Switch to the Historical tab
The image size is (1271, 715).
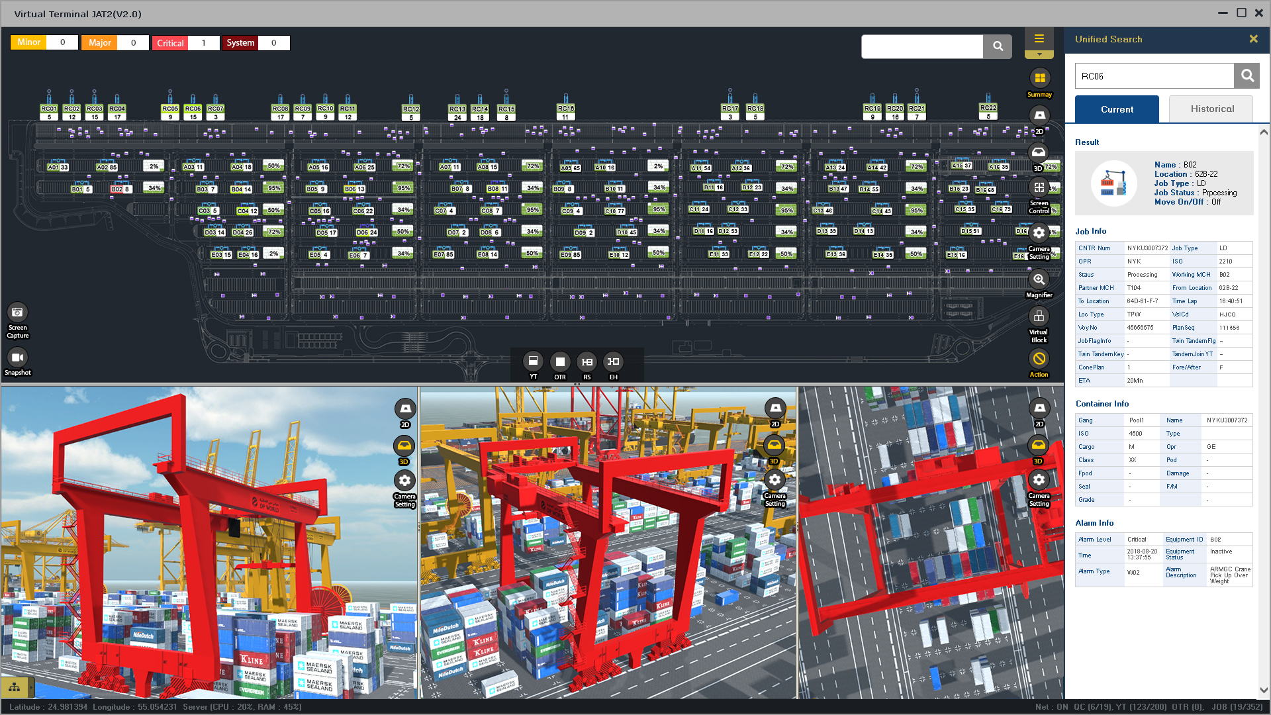click(1211, 109)
